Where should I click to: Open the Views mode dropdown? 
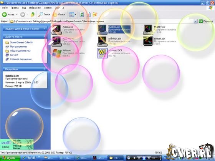tap(73, 15)
